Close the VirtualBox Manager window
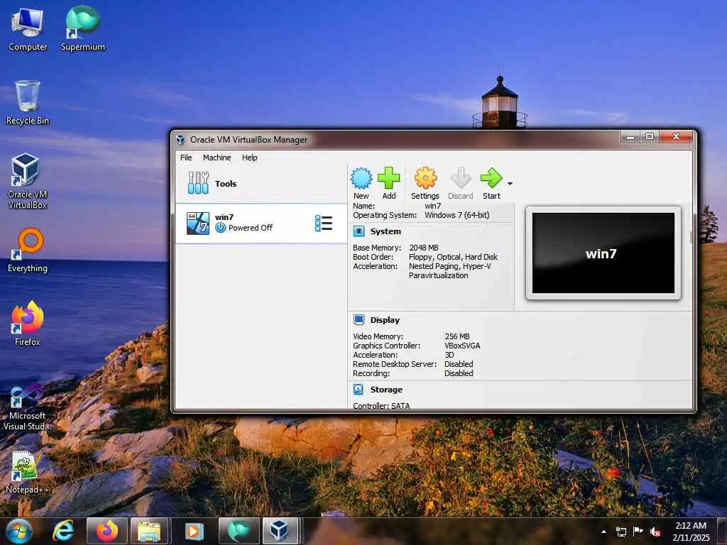The image size is (727, 545). click(x=676, y=137)
